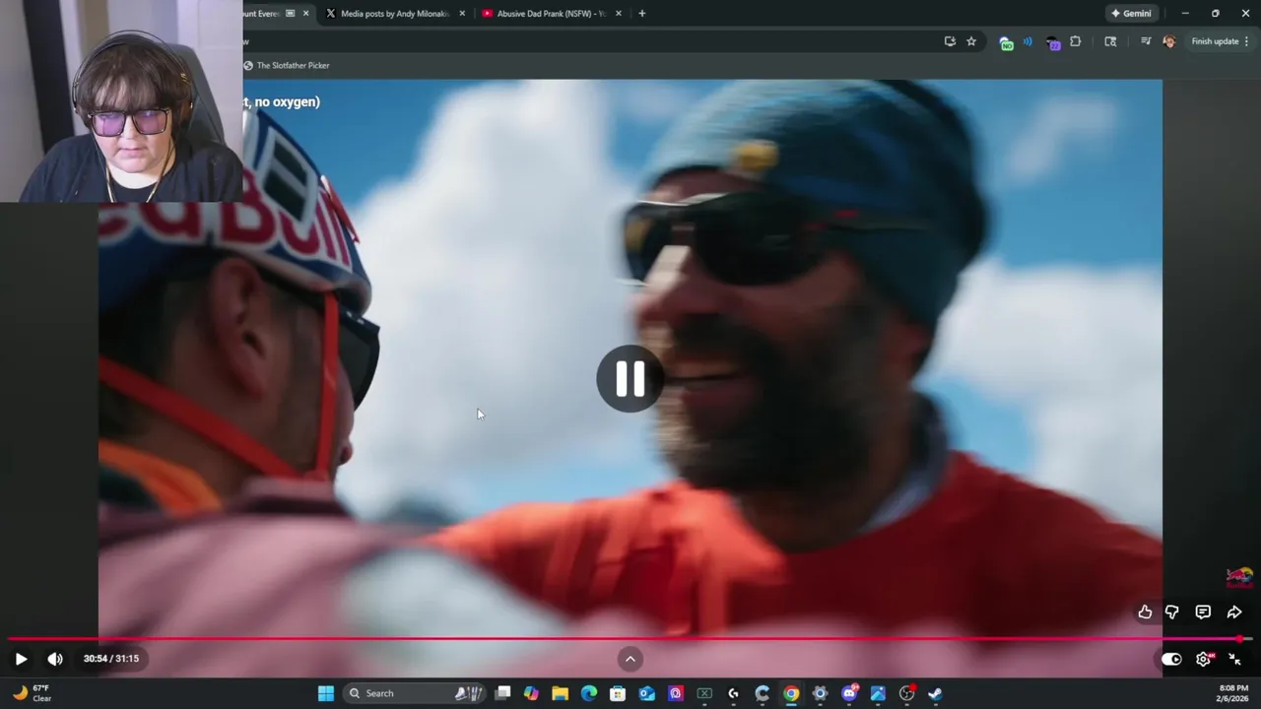This screenshot has height=709, width=1261.
Task: Launch Microsoft Edge from taskbar
Action: [589, 693]
